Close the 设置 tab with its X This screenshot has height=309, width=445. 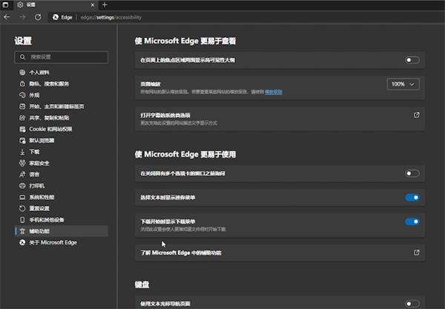93,5
